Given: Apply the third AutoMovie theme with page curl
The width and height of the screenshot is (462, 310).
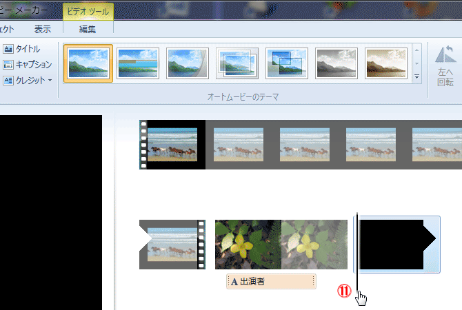Looking at the screenshot, I should pyautogui.click(x=188, y=63).
